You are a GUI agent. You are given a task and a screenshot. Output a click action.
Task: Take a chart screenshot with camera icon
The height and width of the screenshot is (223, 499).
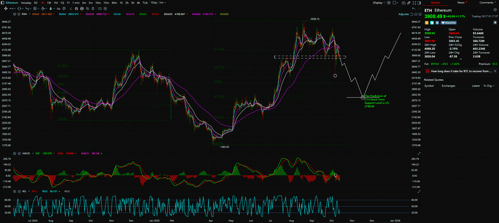click(404, 3)
